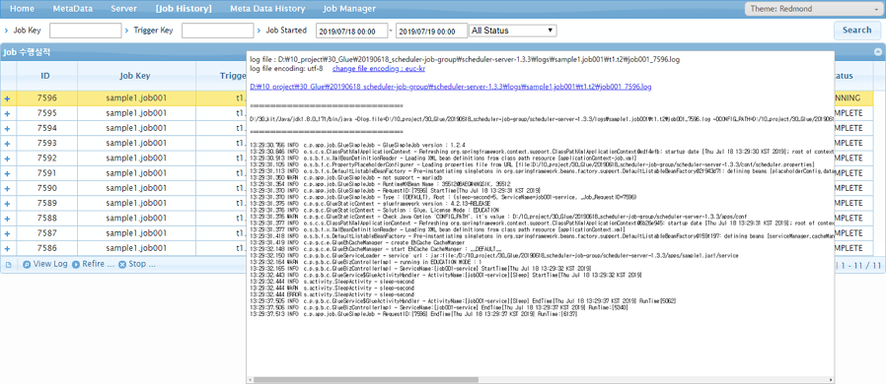Viewport: 886px width, 384px height.
Task: Expand row details for job 7596
Action: 7,98
